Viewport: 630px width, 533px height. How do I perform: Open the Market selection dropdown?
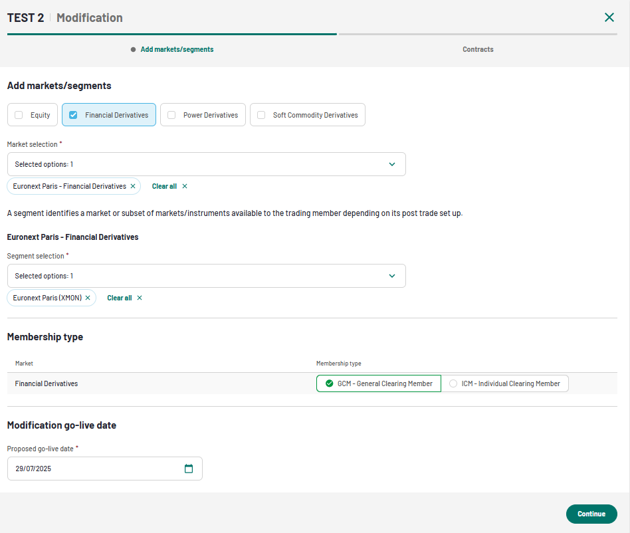207,164
